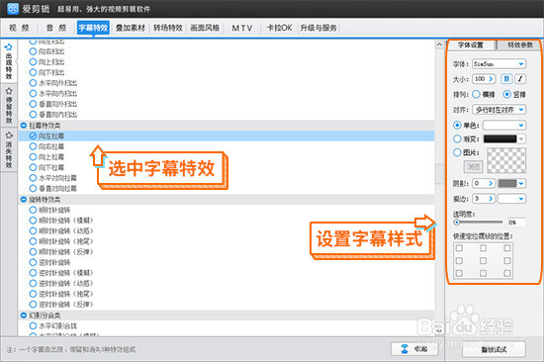Viewport: 544px width, 362px height.
Task: Collapse the 幻影分合类 category
Action: 24,316
